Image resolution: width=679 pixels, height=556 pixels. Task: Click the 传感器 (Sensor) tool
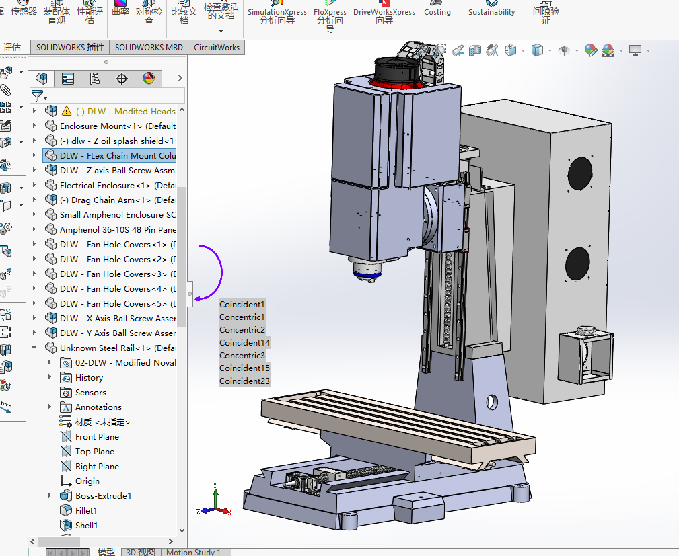point(24,9)
